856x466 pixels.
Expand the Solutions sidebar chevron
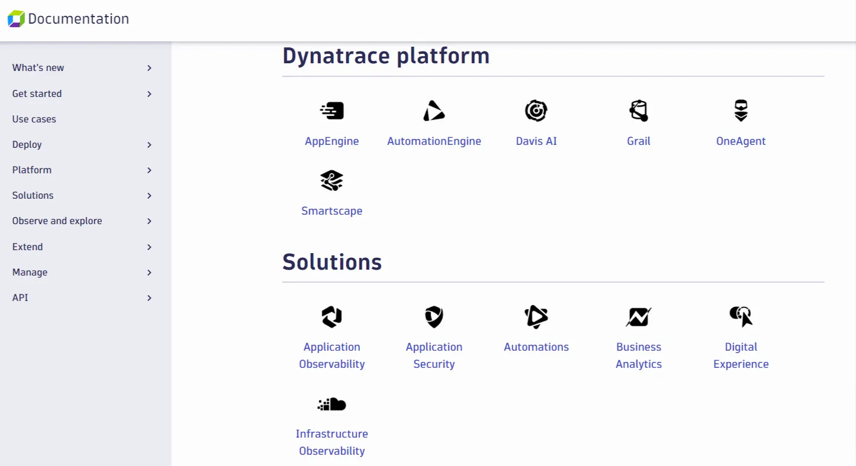coord(149,196)
